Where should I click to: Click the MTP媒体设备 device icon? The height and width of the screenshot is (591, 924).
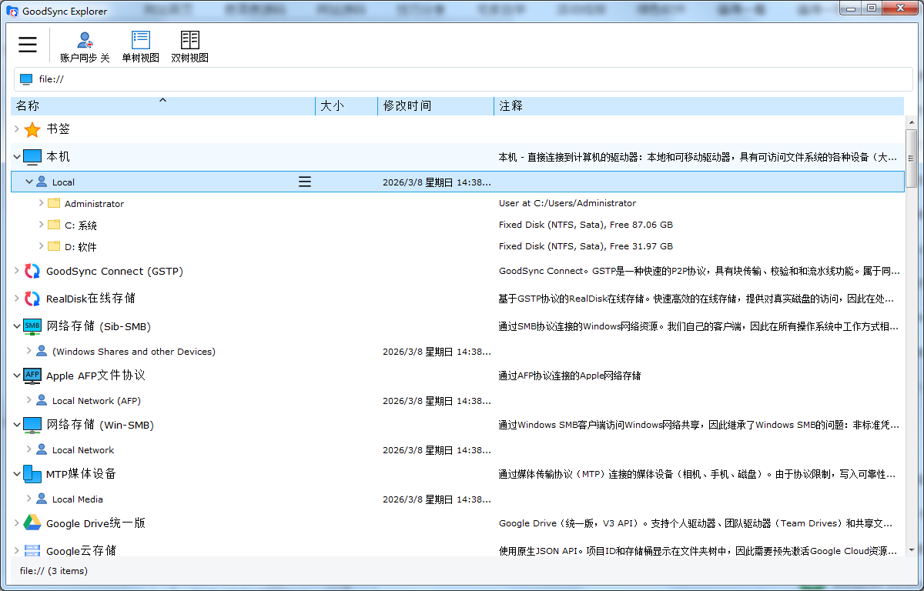[x=32, y=474]
